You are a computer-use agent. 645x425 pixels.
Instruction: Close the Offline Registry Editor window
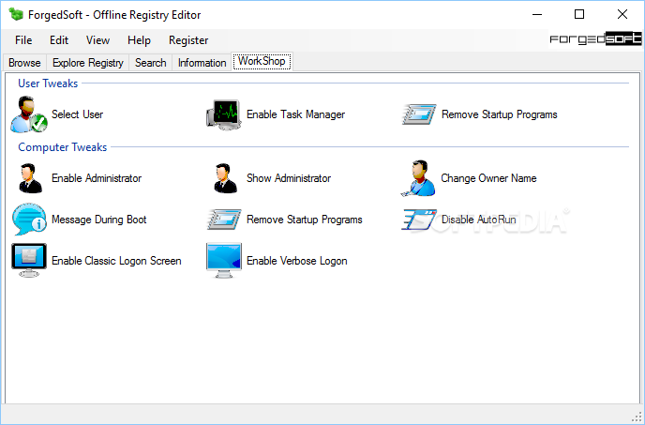pos(622,14)
